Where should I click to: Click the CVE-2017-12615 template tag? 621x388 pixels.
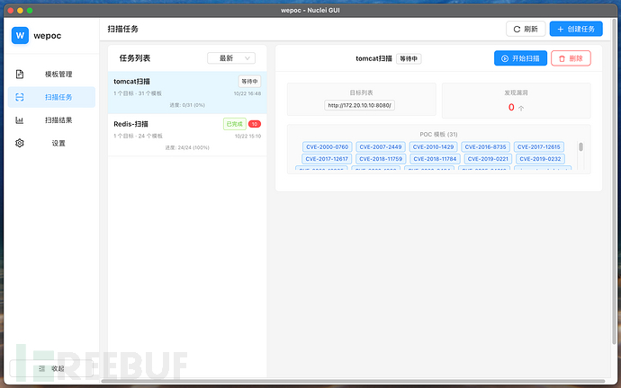[x=540, y=146]
